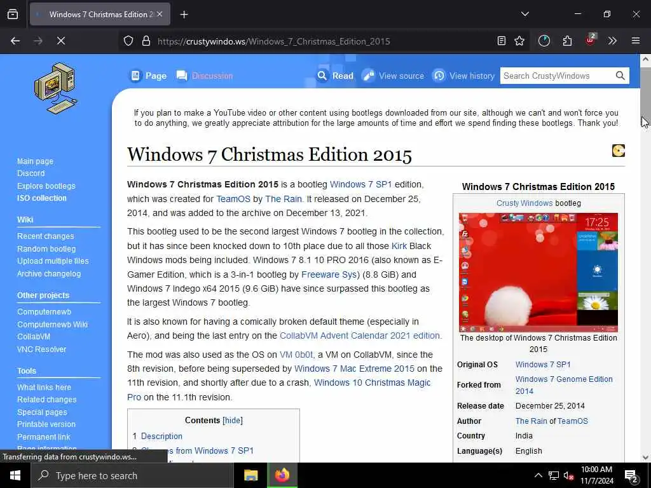Screen dimensions: 651x488
Task: Open the notification center icon
Action: [x=631, y=476]
